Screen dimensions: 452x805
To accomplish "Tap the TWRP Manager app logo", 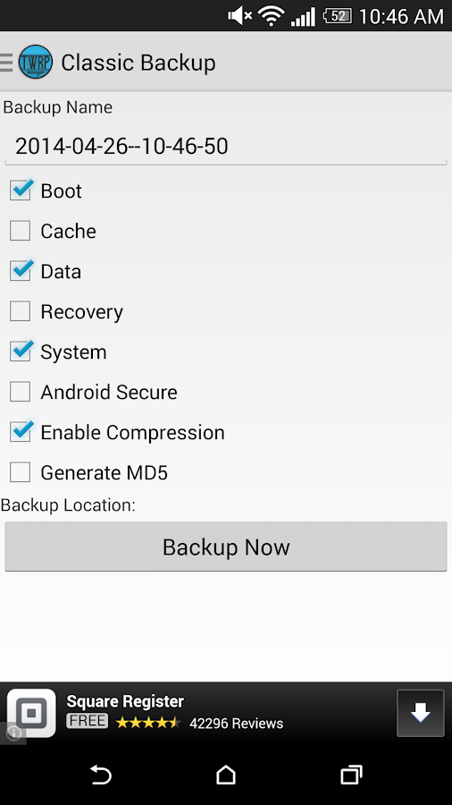I will (36, 62).
